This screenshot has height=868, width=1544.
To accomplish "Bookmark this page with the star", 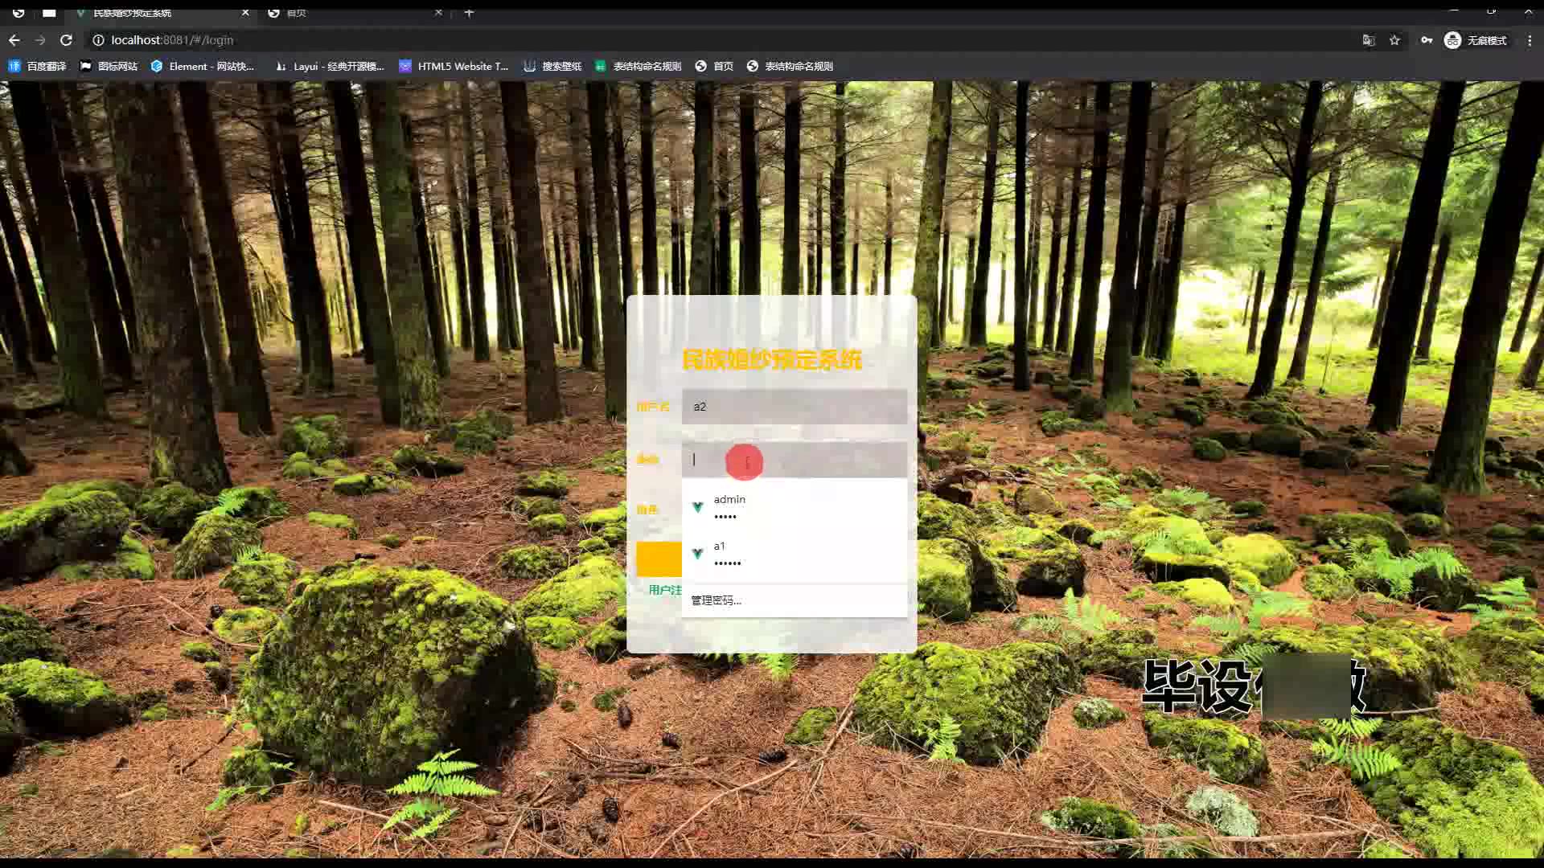I will click(1394, 40).
